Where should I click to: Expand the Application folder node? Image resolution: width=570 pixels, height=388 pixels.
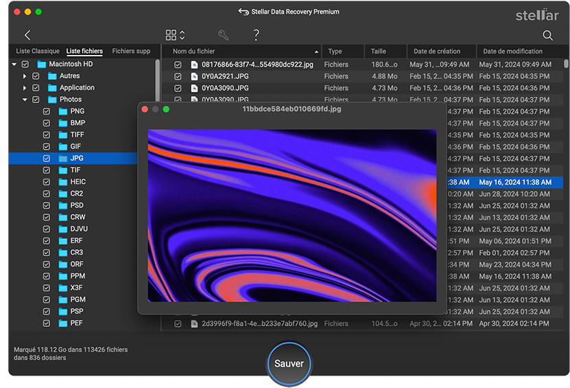coord(25,88)
